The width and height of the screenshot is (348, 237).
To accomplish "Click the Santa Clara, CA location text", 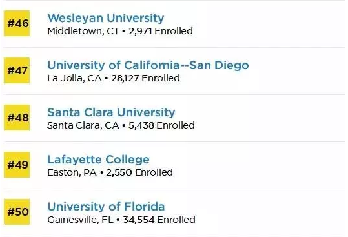I will coord(83,125).
